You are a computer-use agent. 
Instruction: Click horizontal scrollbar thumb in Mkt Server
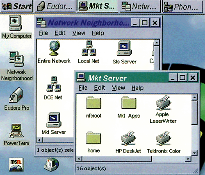click(117, 159)
